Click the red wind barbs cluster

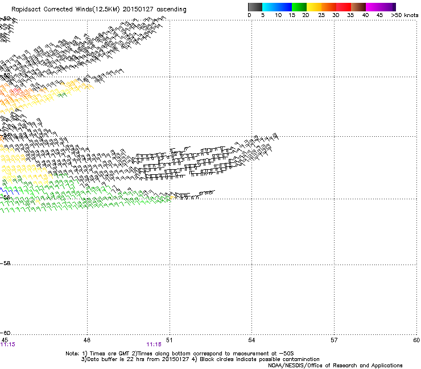click(18, 92)
